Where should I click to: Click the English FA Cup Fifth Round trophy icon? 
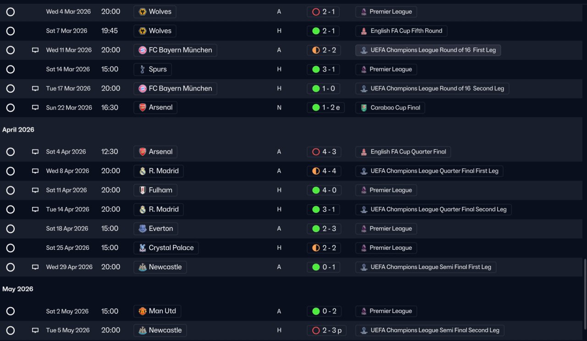coord(364,31)
